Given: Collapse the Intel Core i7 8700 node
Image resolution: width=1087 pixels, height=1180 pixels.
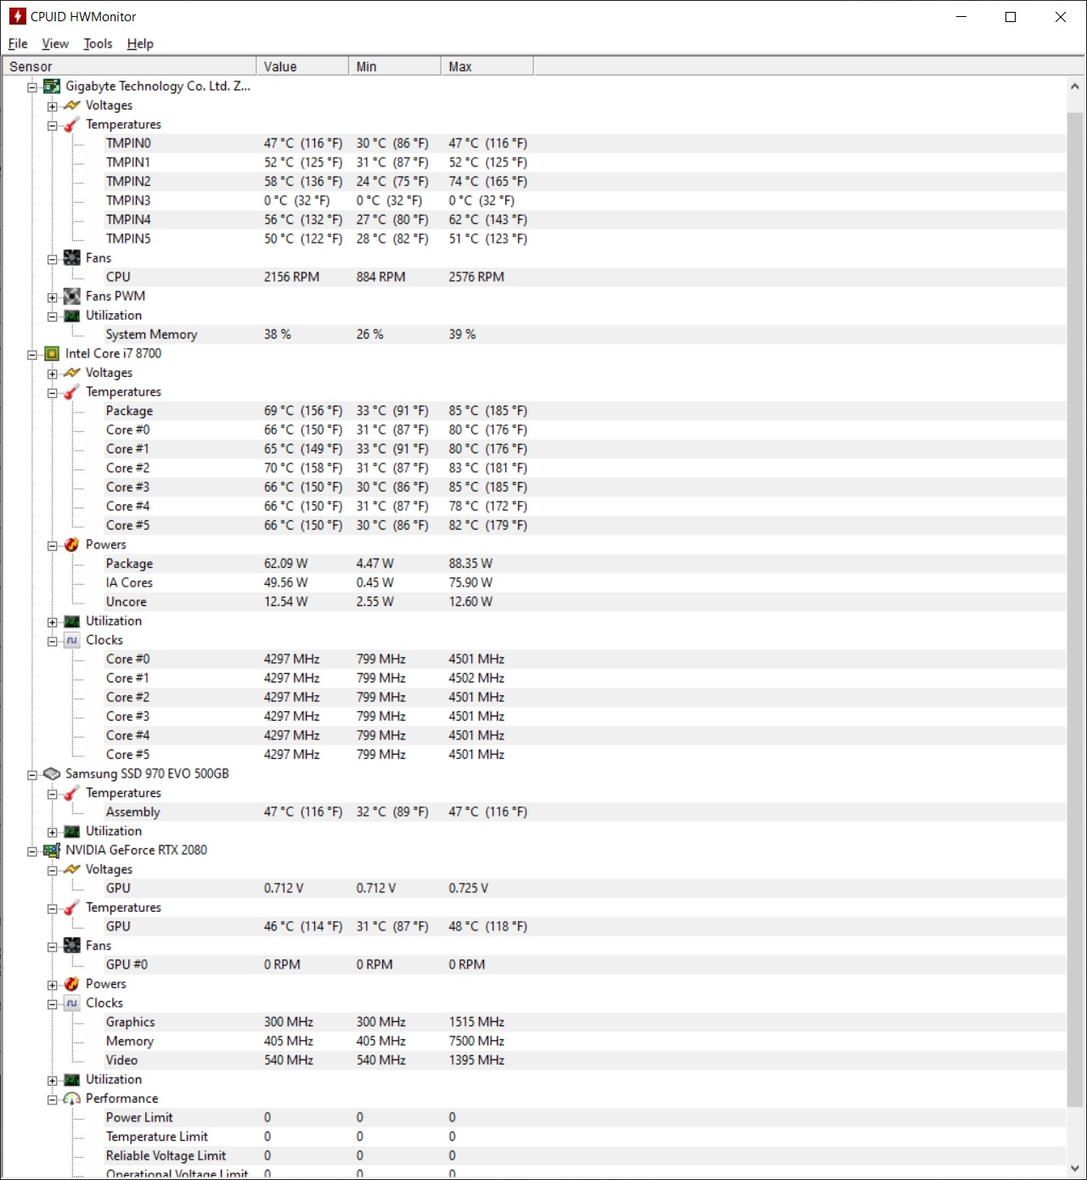Looking at the screenshot, I should (32, 354).
